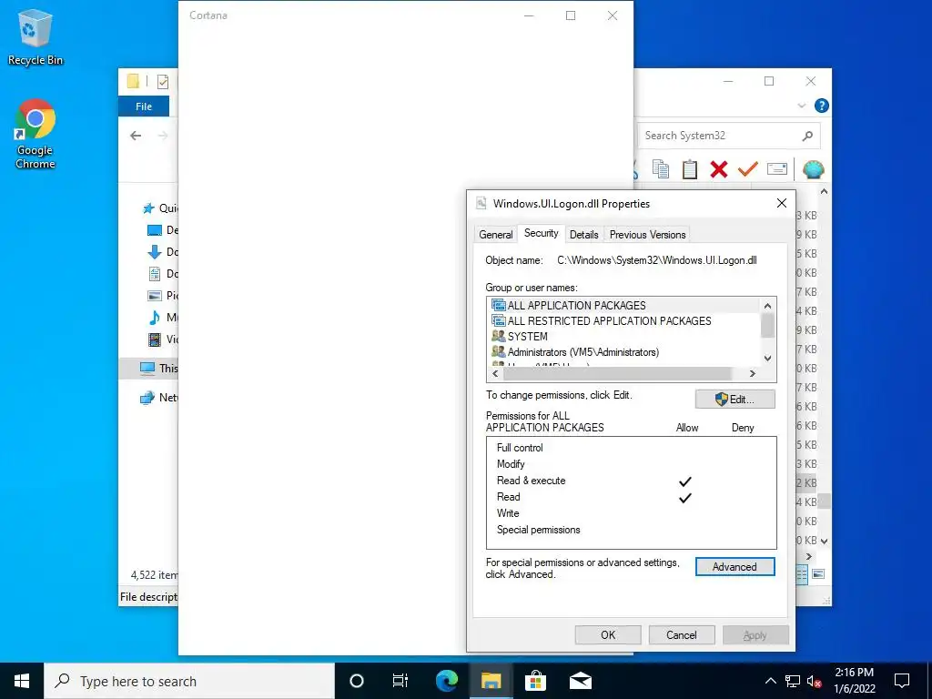Open Explorer help question mark icon
This screenshot has width=932, height=699.
point(822,106)
